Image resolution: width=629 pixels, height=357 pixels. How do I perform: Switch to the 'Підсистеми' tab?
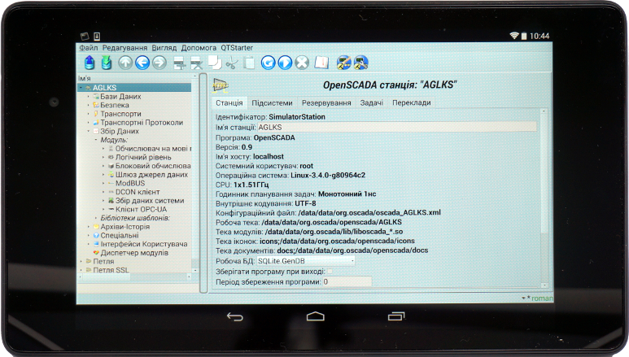[272, 103]
